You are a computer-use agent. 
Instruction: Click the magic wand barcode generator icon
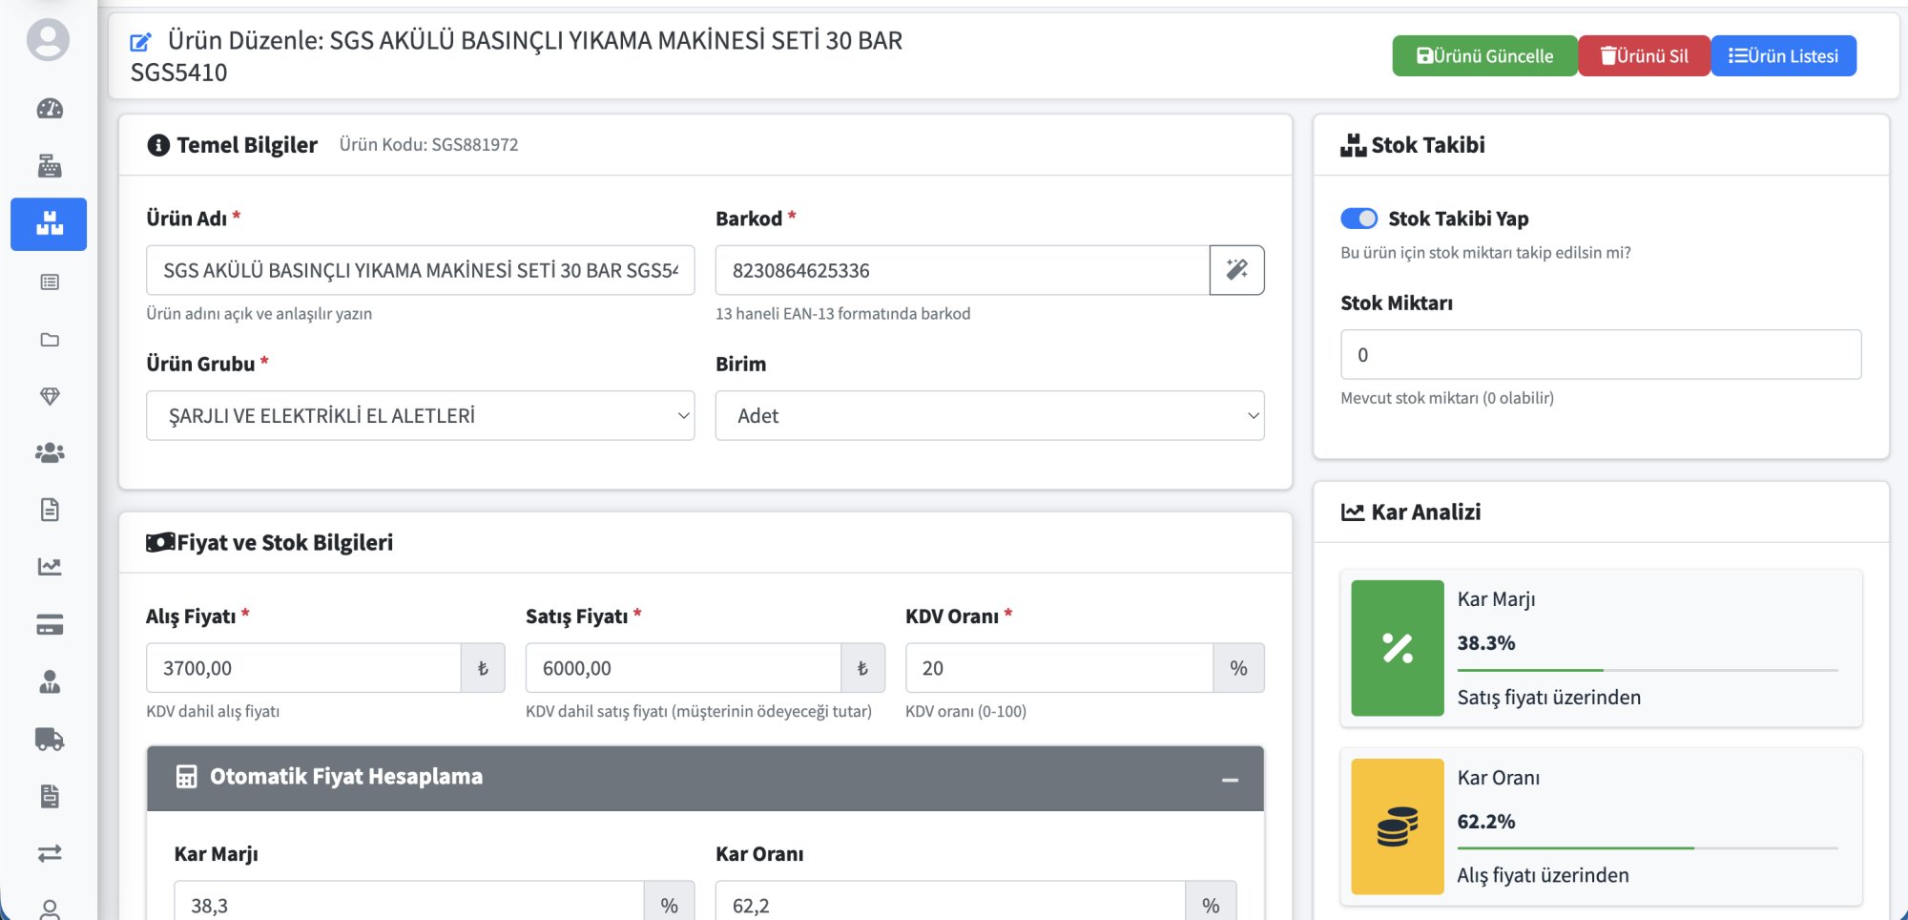coord(1236,270)
